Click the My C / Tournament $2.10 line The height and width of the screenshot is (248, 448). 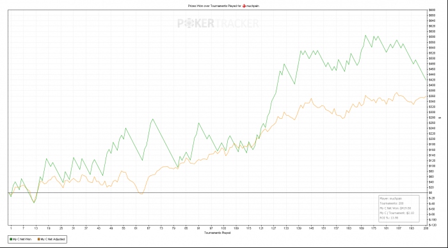397,213
